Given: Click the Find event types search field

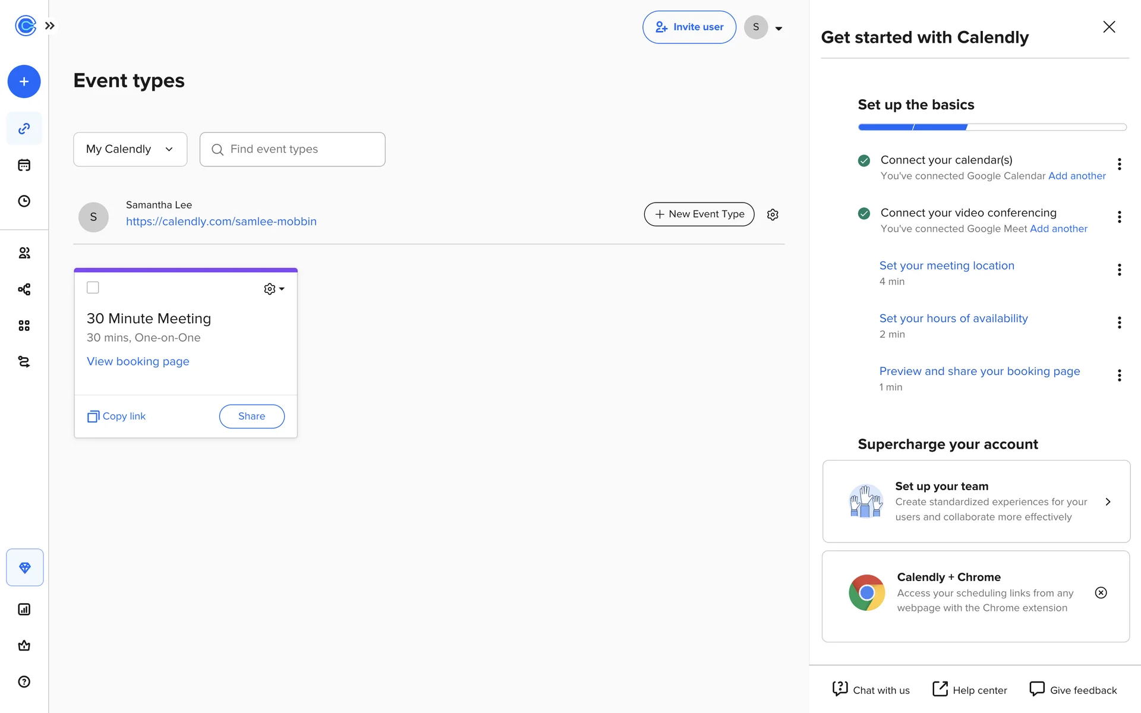Looking at the screenshot, I should [292, 149].
